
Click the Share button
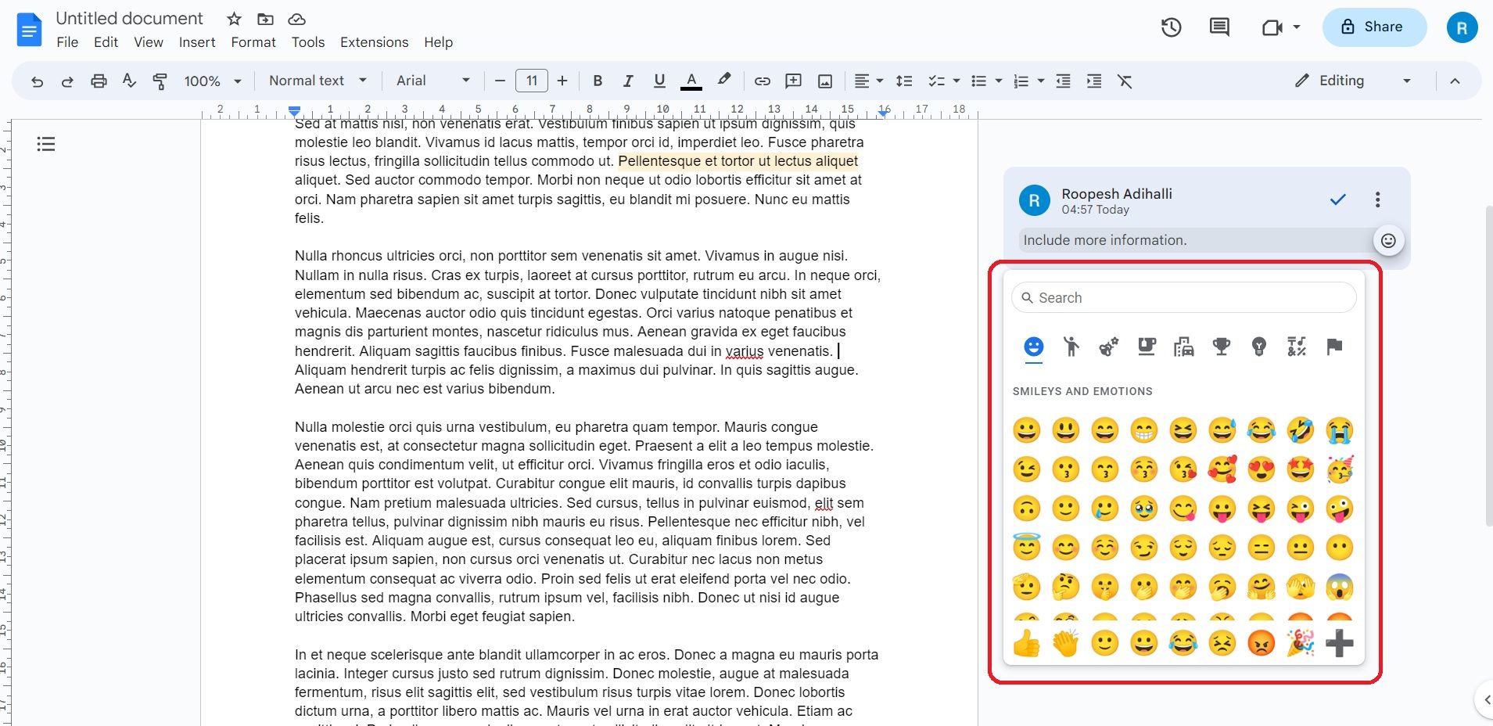click(1373, 27)
